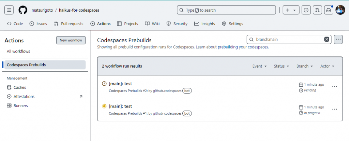Viewport: 349px width, 141px height.
Task: Switch to the Security tab
Action: coord(177,24)
